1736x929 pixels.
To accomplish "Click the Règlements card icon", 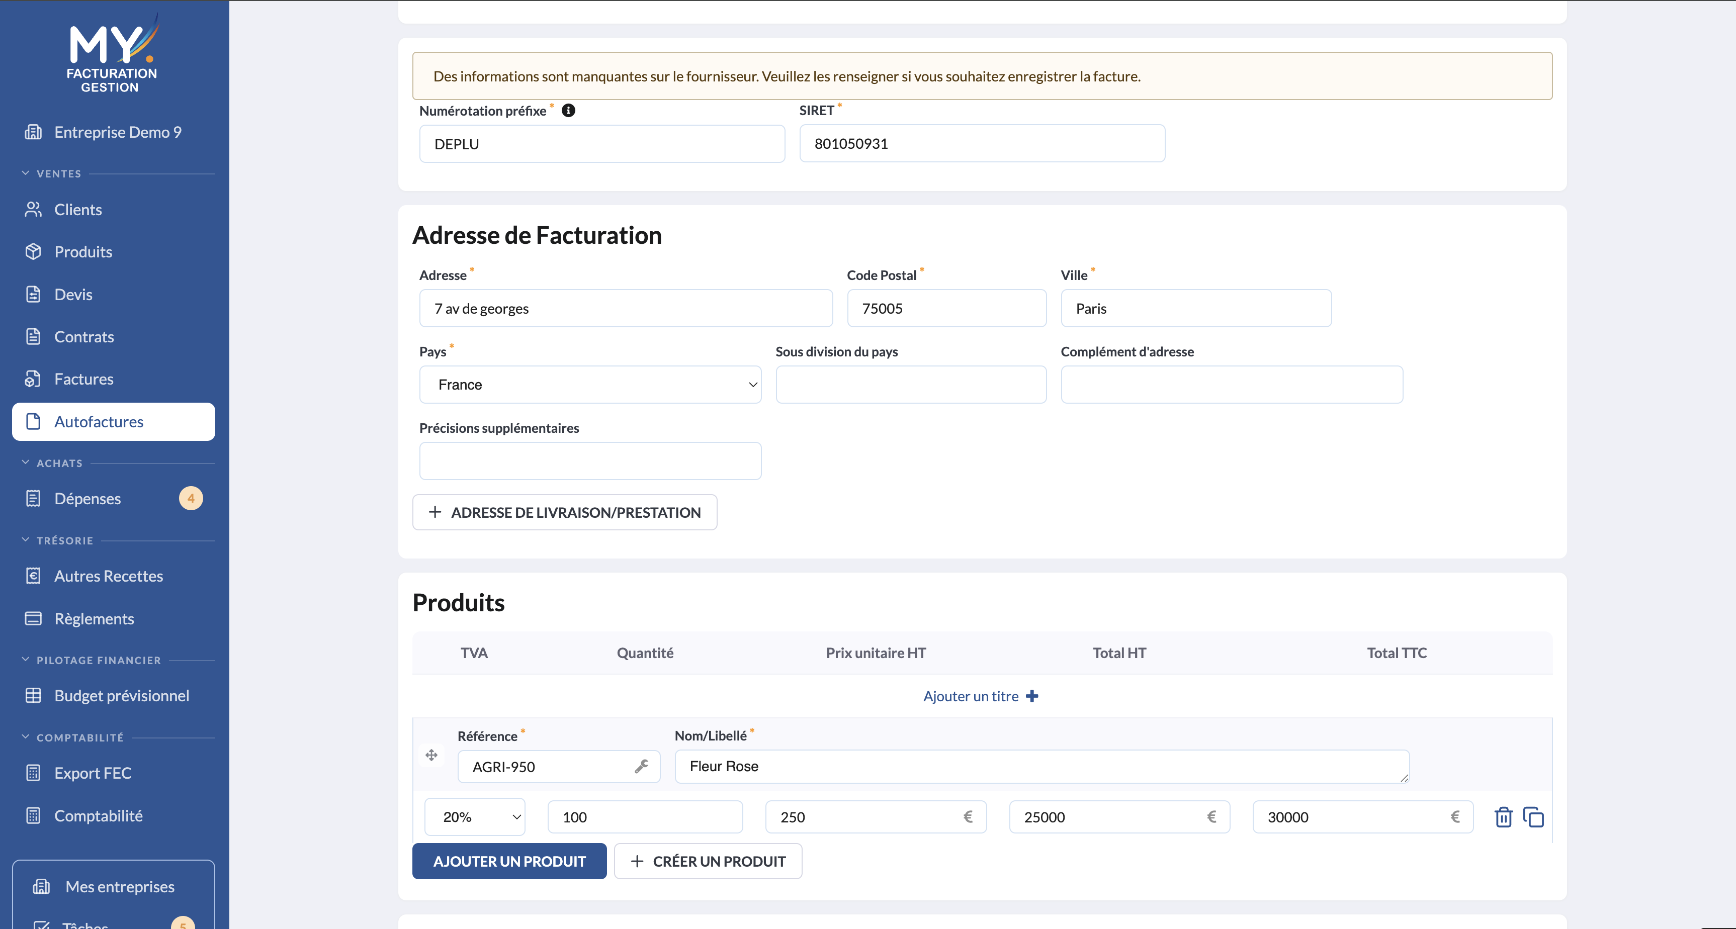I will click(x=33, y=618).
